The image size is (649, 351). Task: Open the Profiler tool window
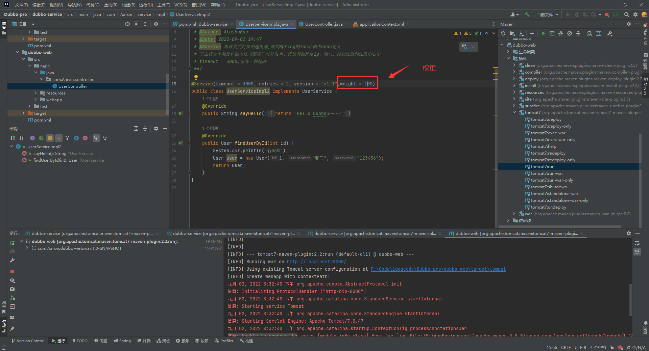point(224,341)
